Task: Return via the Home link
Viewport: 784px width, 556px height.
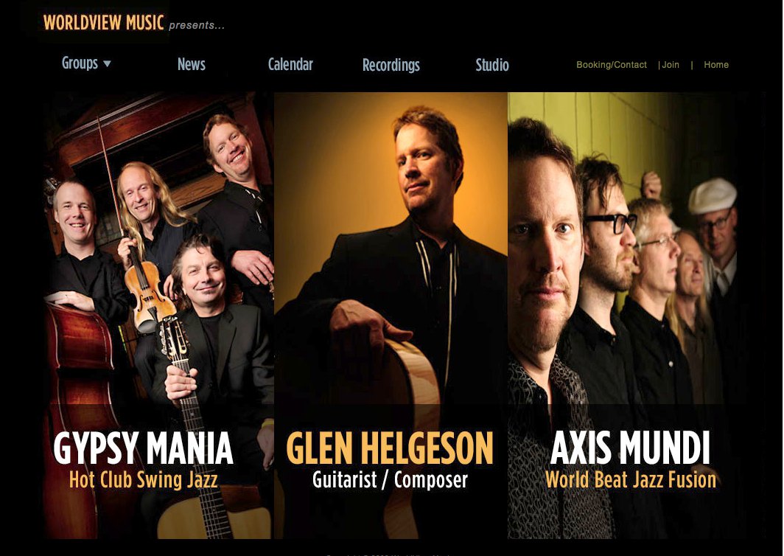Action: point(716,65)
